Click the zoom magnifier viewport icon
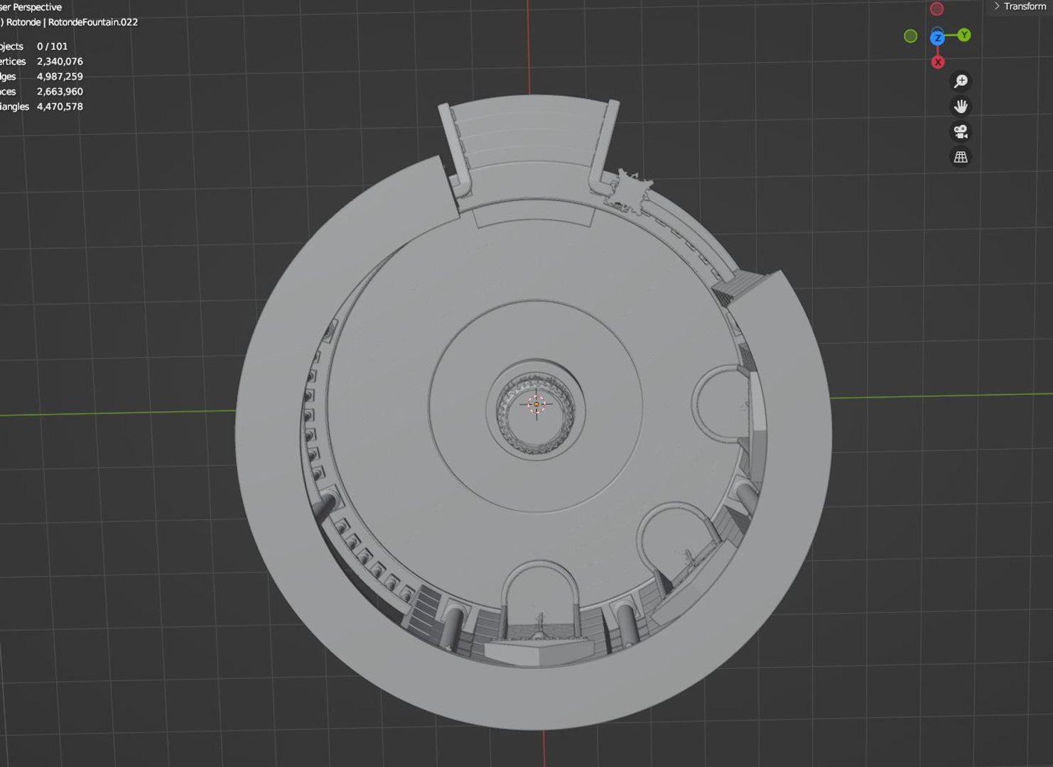The image size is (1053, 767). pyautogui.click(x=961, y=81)
